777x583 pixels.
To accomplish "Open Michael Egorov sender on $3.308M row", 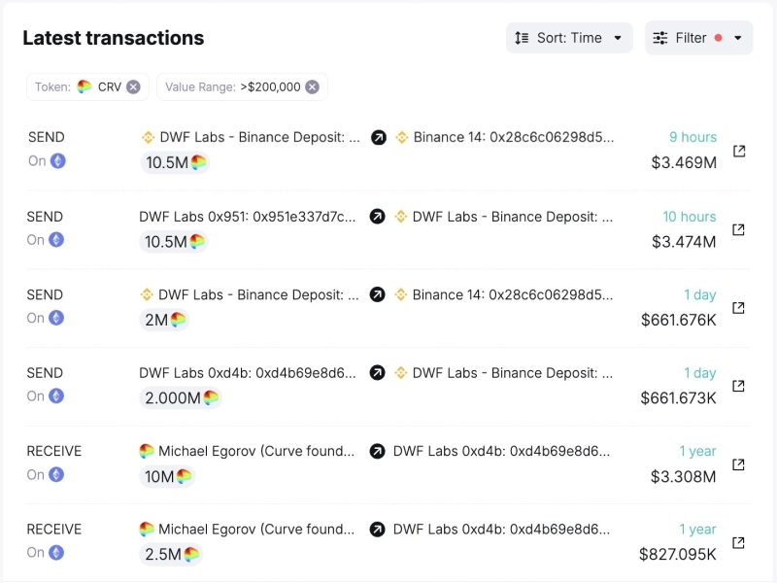I will (x=256, y=451).
